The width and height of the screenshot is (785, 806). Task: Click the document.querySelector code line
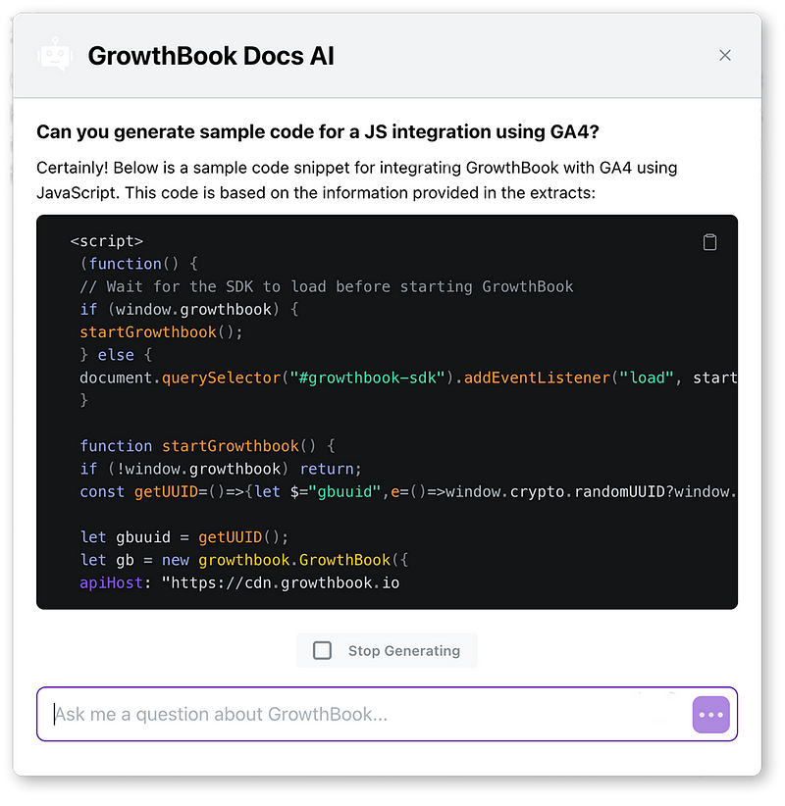(408, 378)
